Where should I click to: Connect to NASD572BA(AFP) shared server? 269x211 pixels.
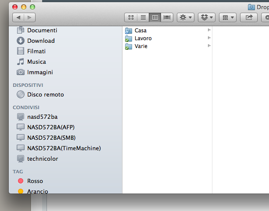pyautogui.click(x=50, y=127)
